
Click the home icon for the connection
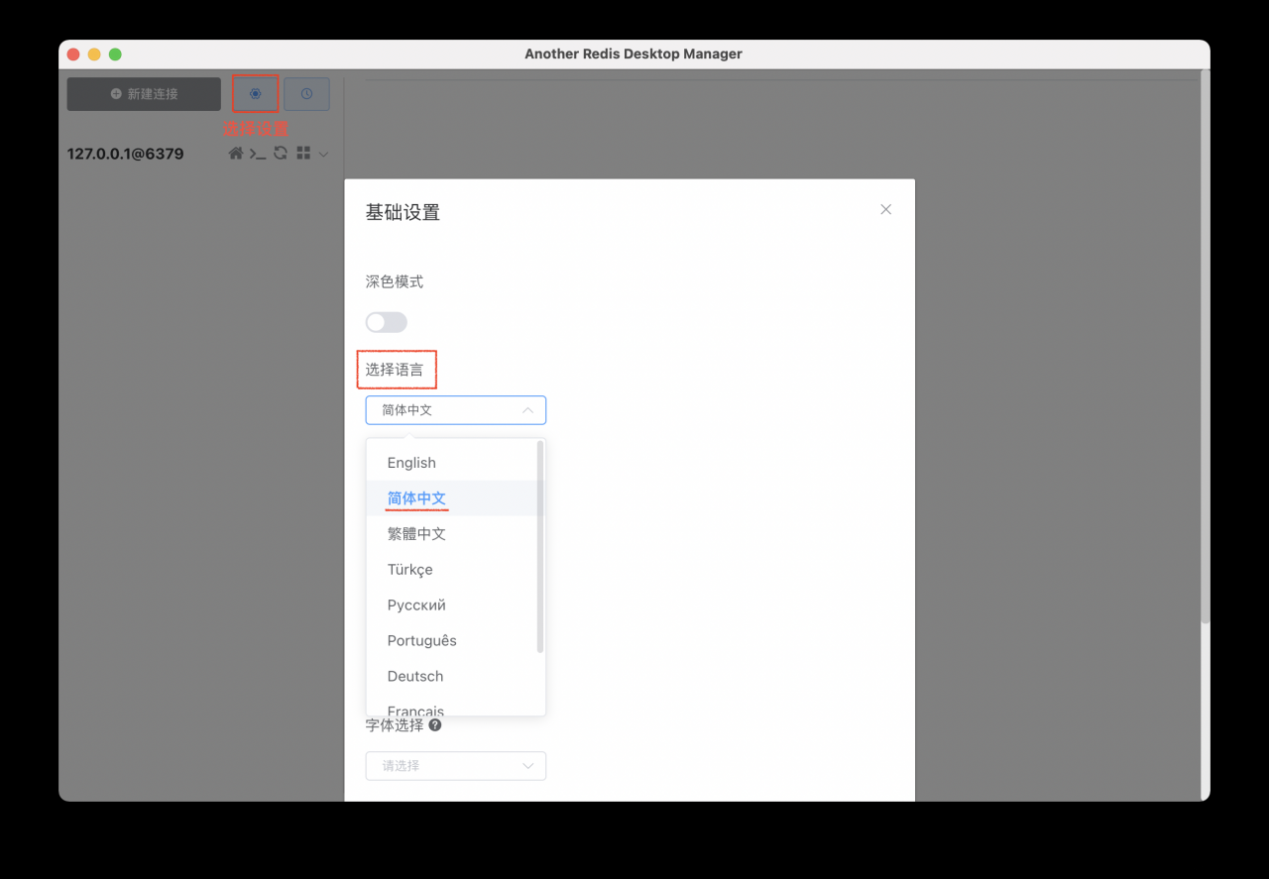[x=235, y=154]
